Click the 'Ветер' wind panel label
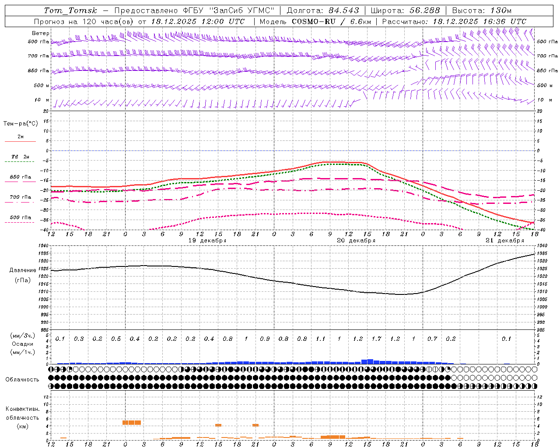The height and width of the screenshot is (448, 560). click(x=41, y=33)
